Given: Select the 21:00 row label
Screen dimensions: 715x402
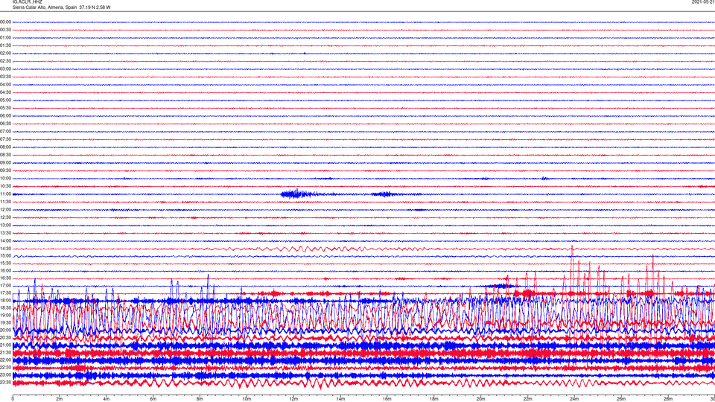Looking at the screenshot, I should coord(5,345).
